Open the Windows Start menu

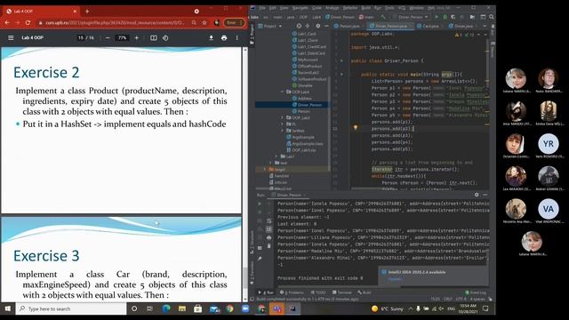click(x=7, y=308)
